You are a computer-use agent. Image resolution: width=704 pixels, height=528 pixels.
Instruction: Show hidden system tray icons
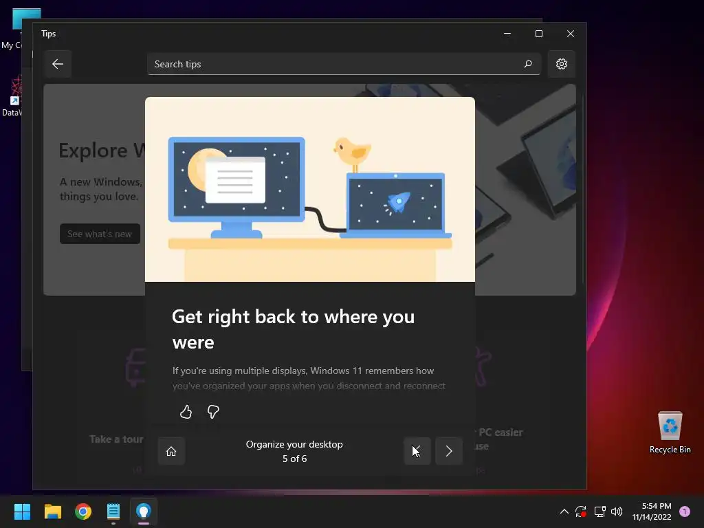tap(564, 511)
